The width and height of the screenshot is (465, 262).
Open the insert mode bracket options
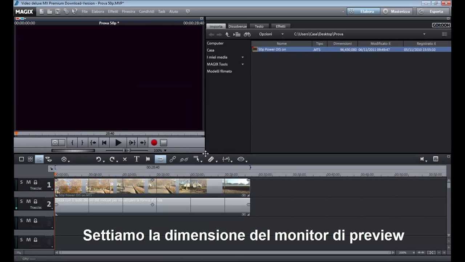[x=227, y=159]
